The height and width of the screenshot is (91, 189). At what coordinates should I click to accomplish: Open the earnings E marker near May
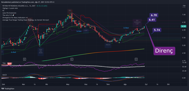pyautogui.click(x=72, y=59)
